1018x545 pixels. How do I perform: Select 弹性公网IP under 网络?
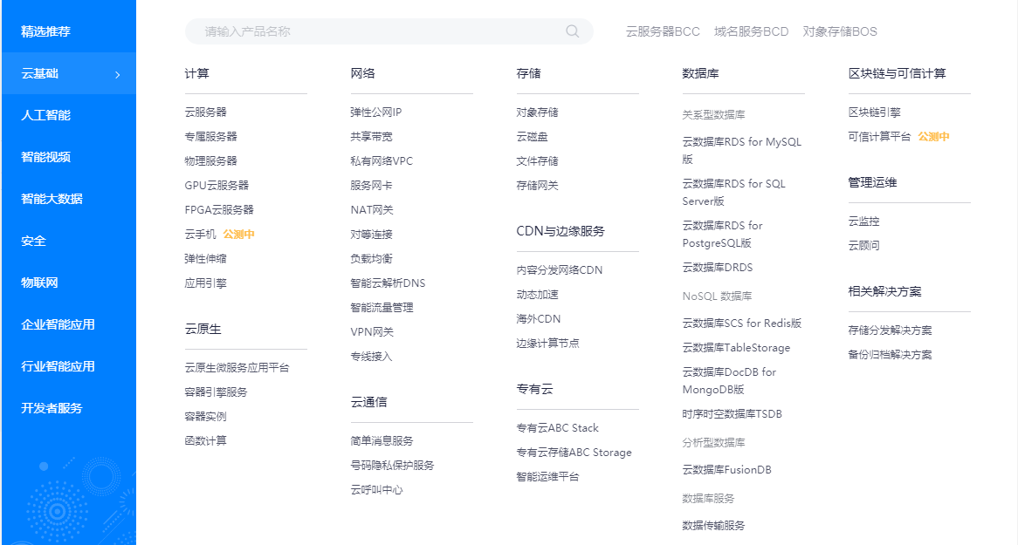point(375,112)
